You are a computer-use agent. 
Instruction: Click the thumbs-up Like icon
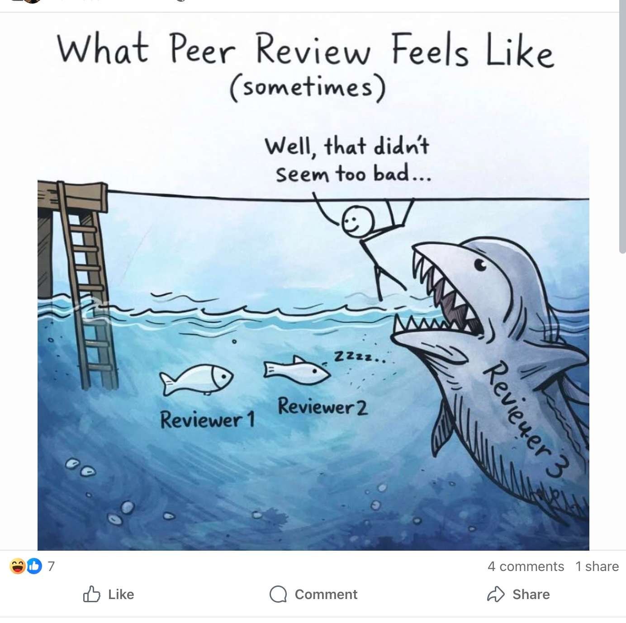(x=91, y=594)
